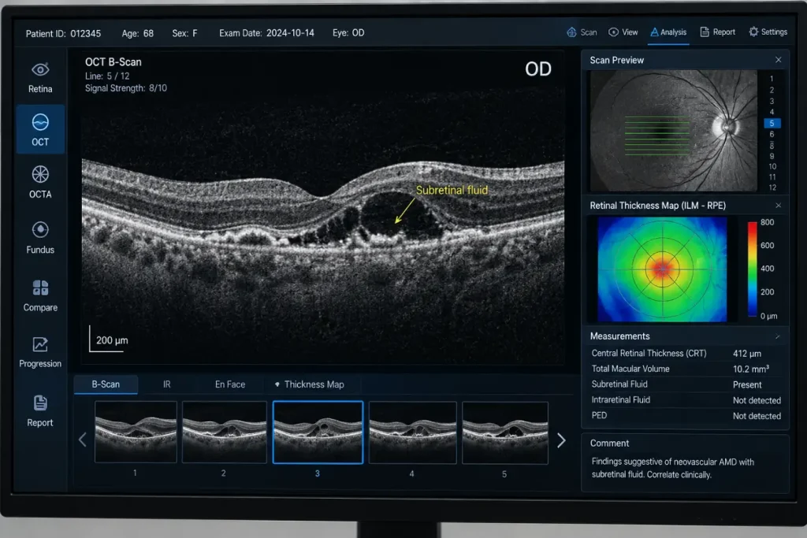The width and height of the screenshot is (807, 538).
Task: Click the Line 5 / 12 text
Action: (x=107, y=76)
